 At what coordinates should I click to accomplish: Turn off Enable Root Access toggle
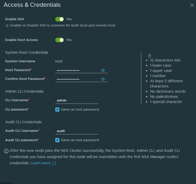(59, 40)
